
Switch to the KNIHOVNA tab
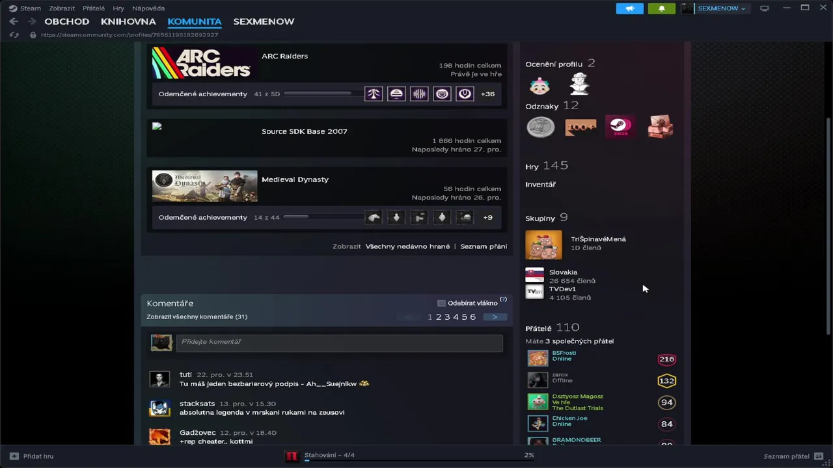[x=128, y=21]
